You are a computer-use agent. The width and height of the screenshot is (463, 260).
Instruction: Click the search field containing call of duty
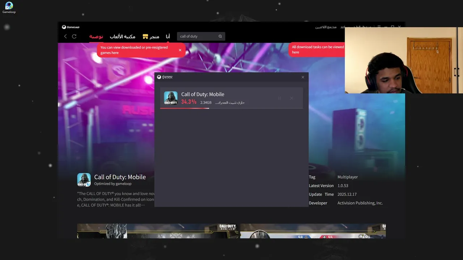click(x=201, y=36)
